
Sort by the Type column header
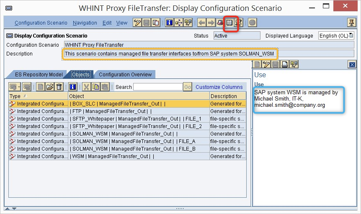pos(39,96)
